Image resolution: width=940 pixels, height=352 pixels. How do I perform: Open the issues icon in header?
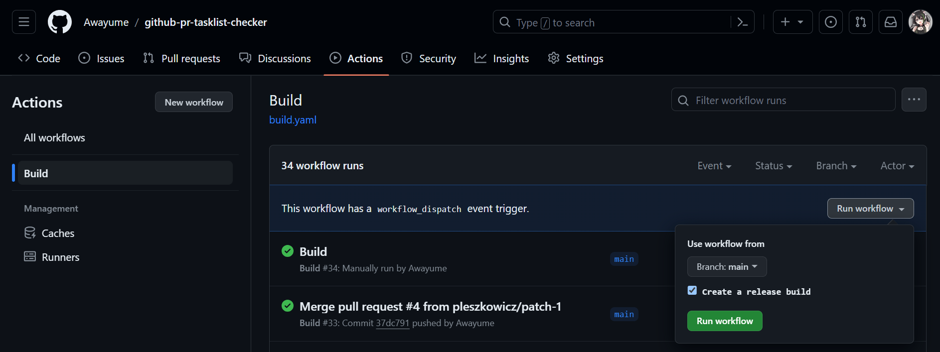[x=831, y=22]
